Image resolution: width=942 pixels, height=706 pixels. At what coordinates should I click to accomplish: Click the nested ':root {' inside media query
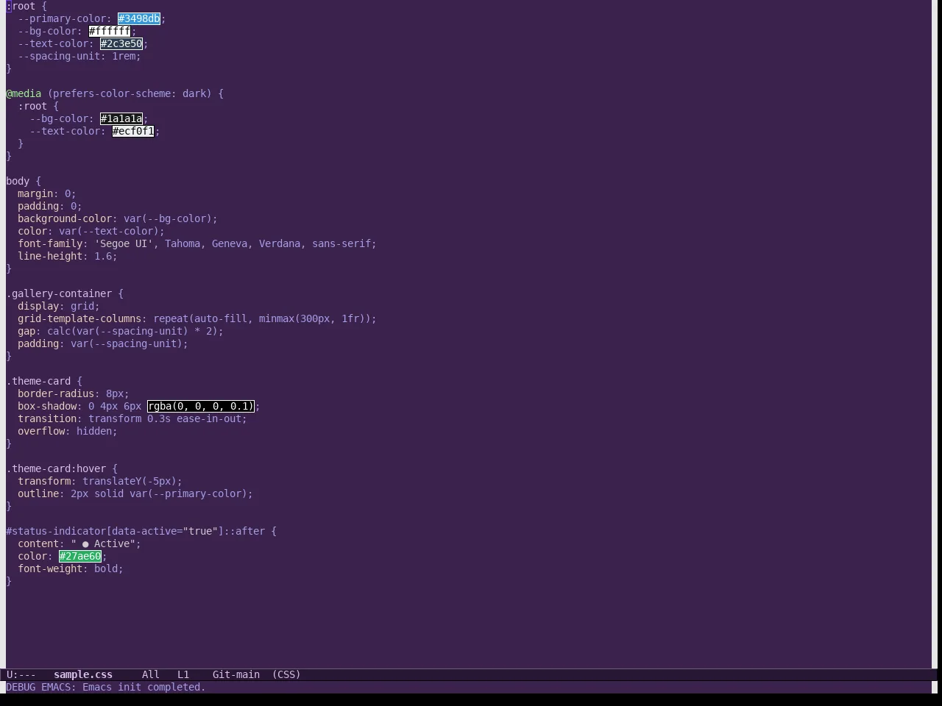(38, 106)
